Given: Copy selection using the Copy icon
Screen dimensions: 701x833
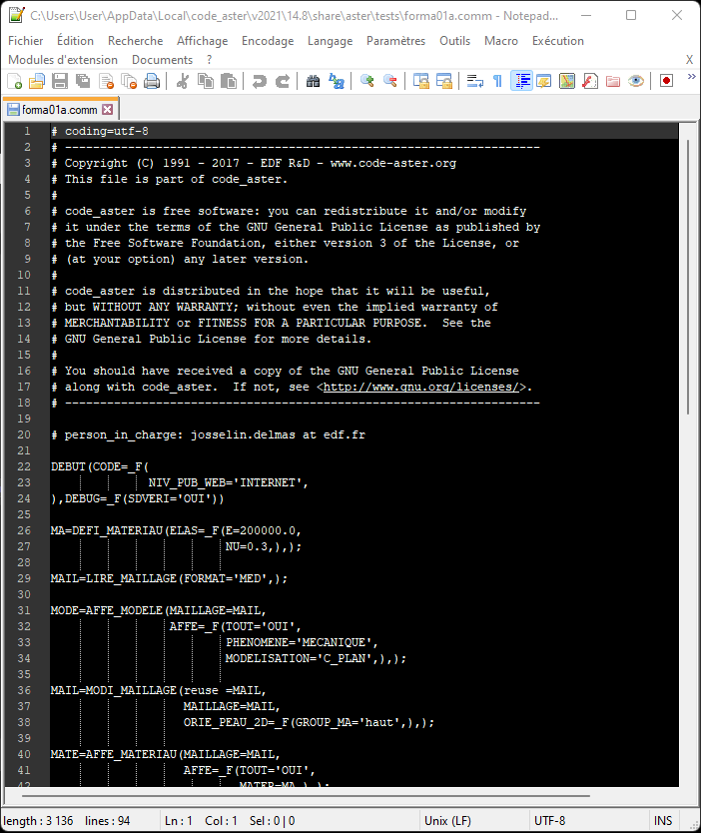Looking at the screenshot, I should tap(206, 81).
